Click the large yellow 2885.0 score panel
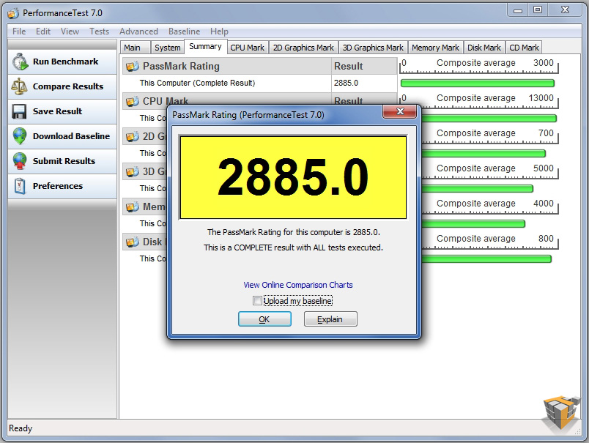Screen dimensions: 589x443 point(293,177)
